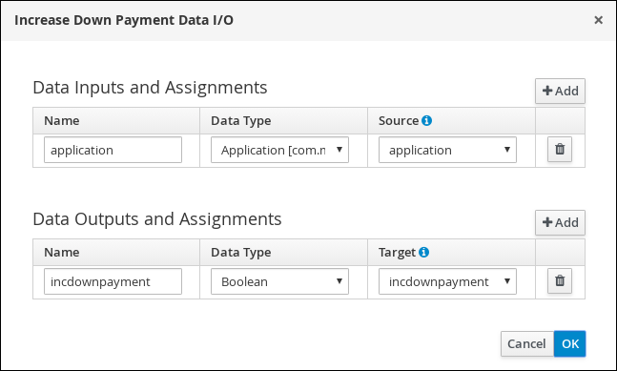Viewport: 617px width, 371px height.
Task: Add a new data output row
Action: tap(560, 222)
